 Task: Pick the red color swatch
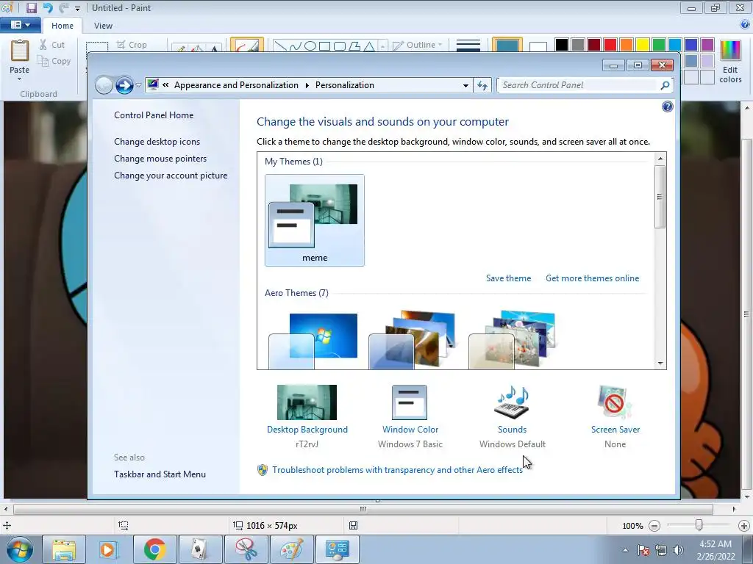click(610, 45)
